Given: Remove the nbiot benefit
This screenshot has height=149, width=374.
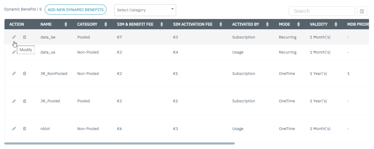Looking at the screenshot, I should click(x=24, y=129).
